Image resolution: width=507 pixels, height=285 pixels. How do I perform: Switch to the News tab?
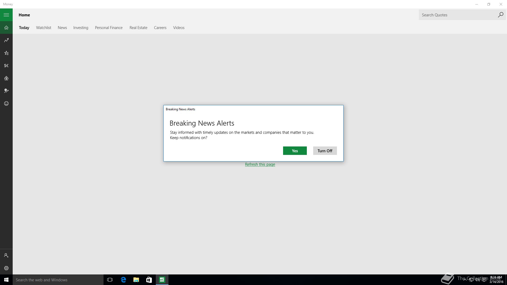point(62,28)
